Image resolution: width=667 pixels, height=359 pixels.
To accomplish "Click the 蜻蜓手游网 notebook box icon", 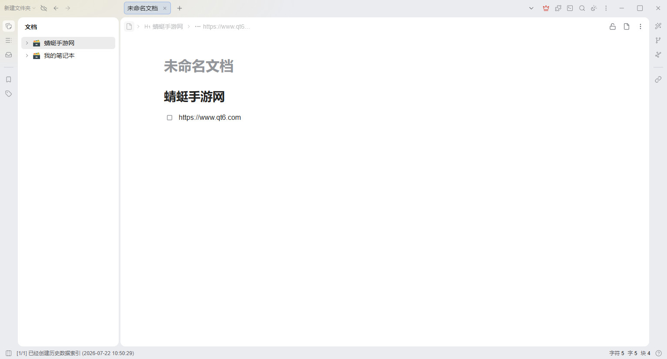I will coord(37,43).
